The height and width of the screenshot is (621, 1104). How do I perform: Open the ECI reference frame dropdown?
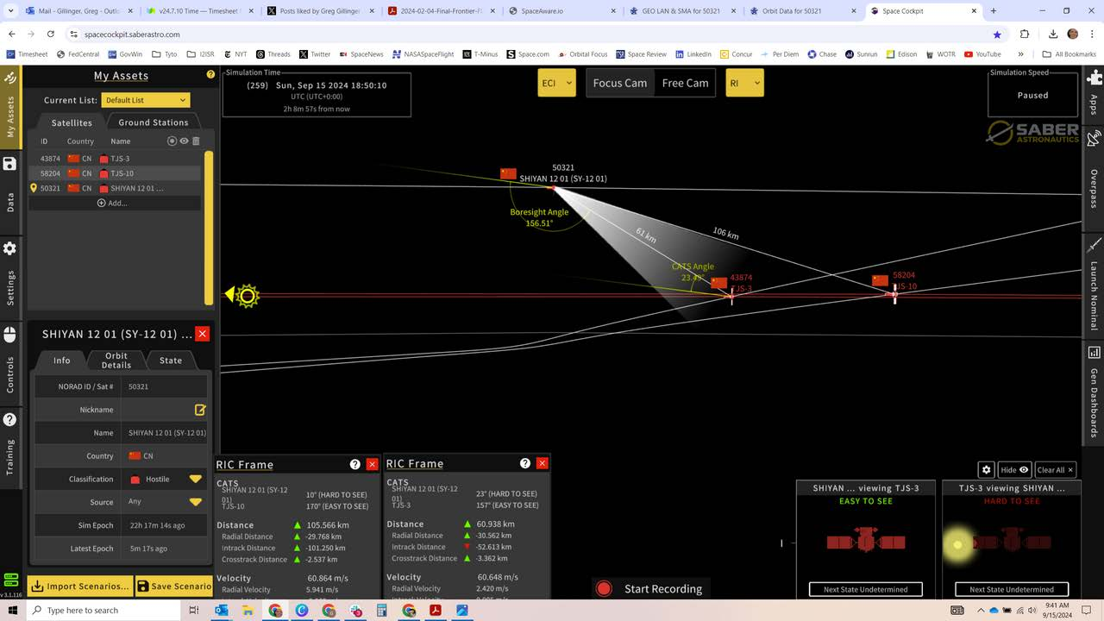[556, 83]
